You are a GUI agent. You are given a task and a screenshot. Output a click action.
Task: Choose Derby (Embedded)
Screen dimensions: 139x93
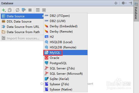pyautogui.click(x=65, y=26)
